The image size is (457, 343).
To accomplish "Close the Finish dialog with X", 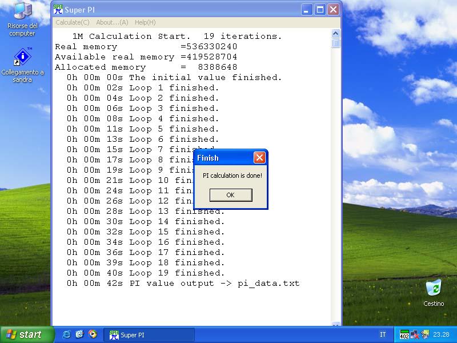I will click(x=259, y=158).
